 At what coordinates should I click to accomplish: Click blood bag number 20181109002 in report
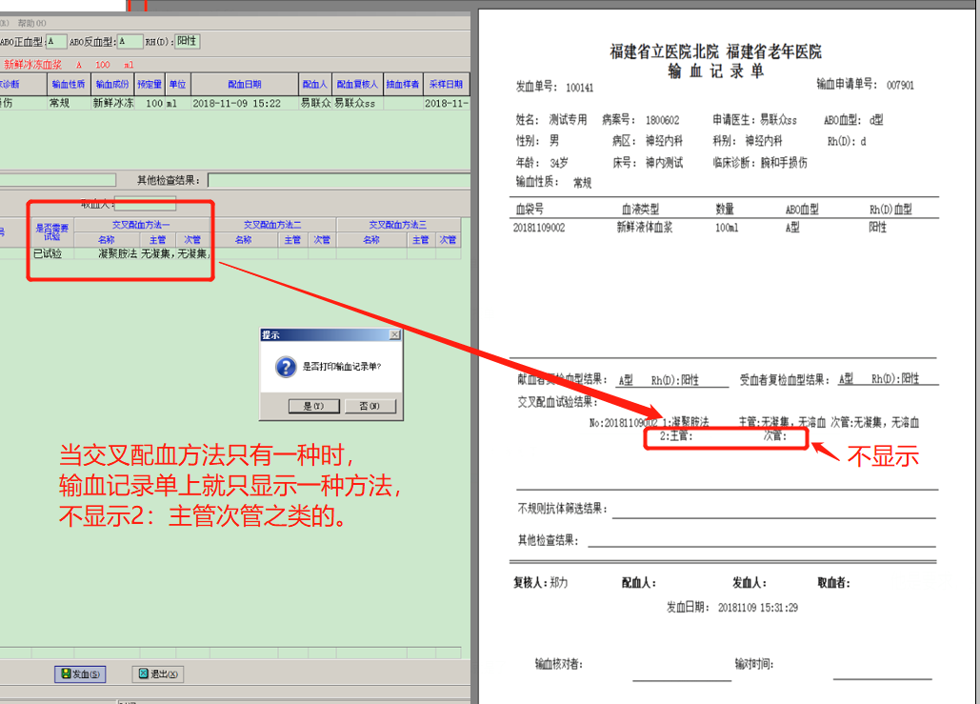coord(539,229)
